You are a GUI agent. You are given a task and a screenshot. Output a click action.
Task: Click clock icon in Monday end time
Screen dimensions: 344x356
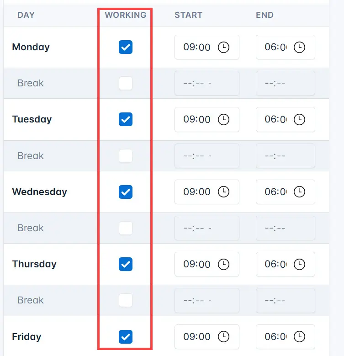pos(299,47)
